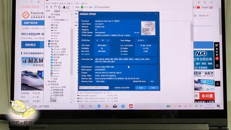Open the 查看(V) menu
This screenshot has height=130, width=231.
pos(55,3)
